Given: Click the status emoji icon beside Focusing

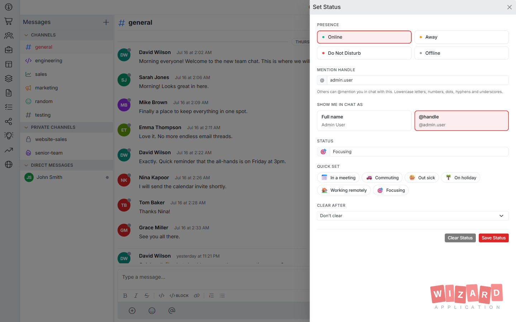Looking at the screenshot, I should (x=323, y=152).
